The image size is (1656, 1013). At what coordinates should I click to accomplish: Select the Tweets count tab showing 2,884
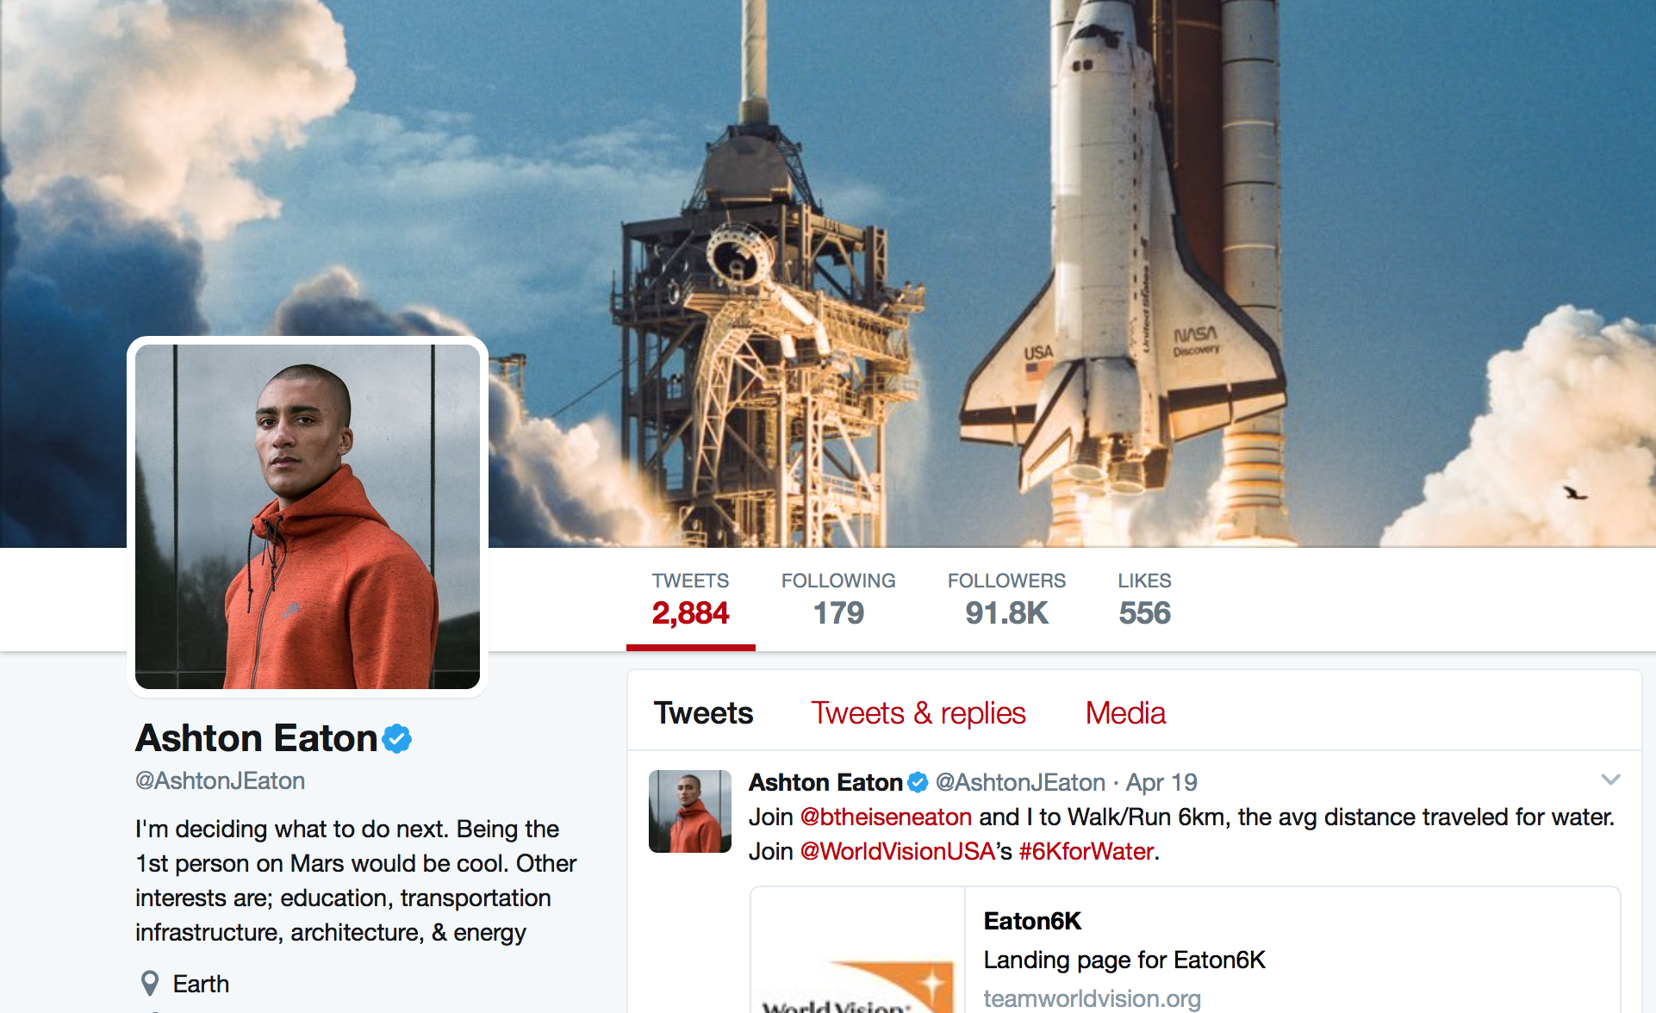[x=691, y=600]
